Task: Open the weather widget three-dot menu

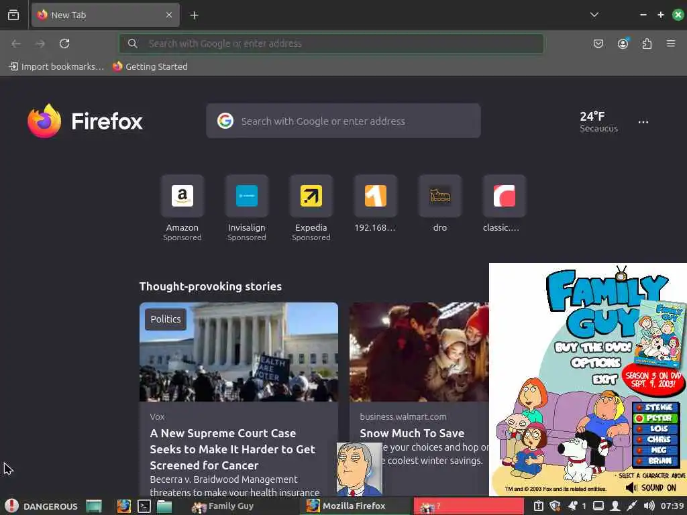Action: 643,122
